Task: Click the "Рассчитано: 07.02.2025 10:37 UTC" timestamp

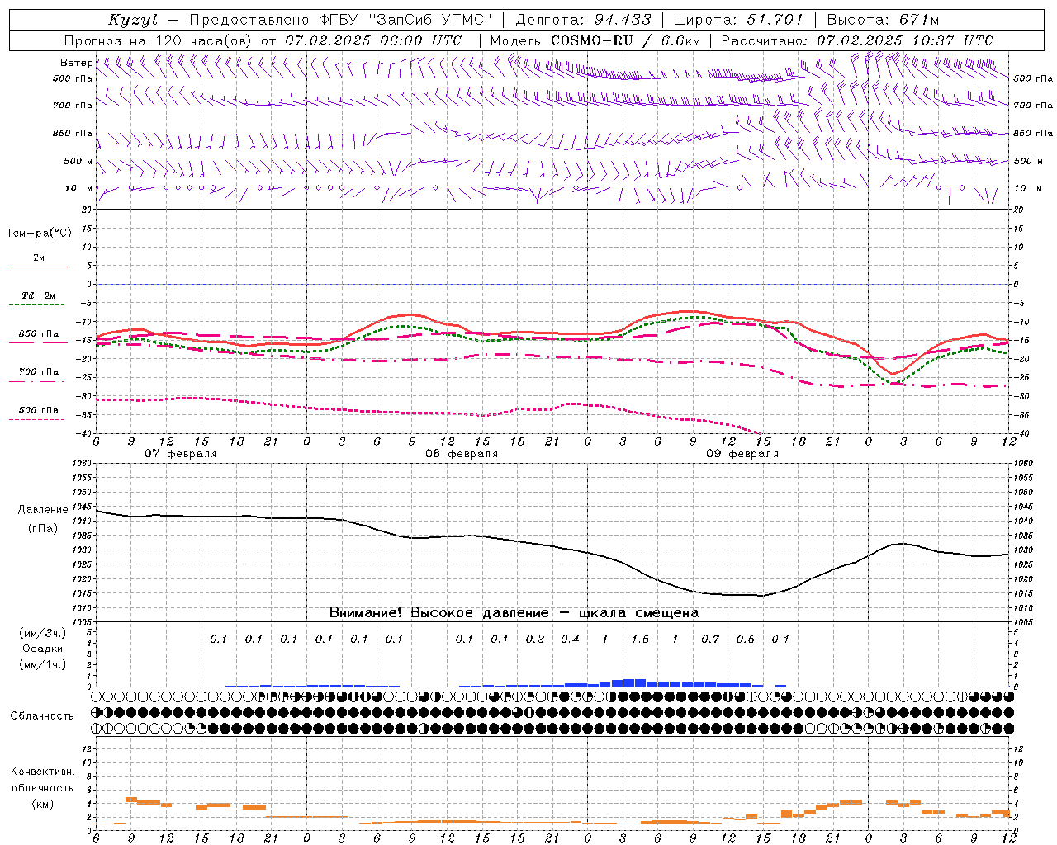Action: (x=857, y=40)
